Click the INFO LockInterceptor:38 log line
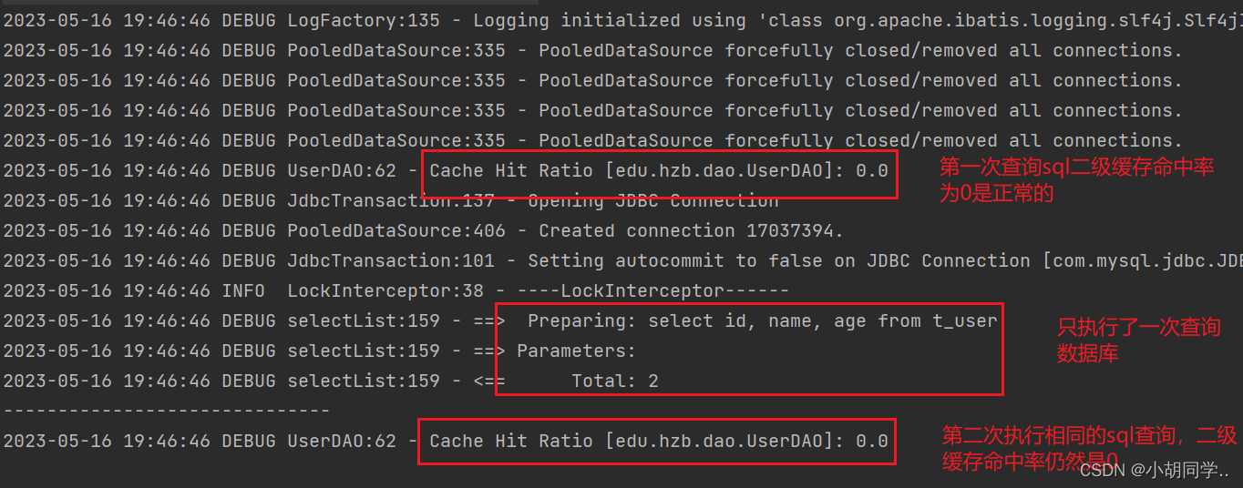Viewport: 1243px width, 488px height. (395, 290)
